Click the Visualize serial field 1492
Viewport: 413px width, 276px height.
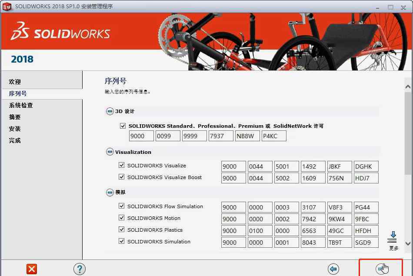pyautogui.click(x=313, y=166)
